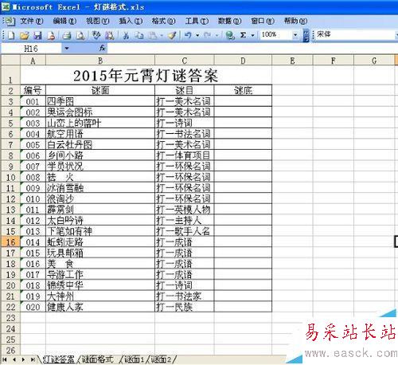
Task: Select cell containing 打一书法家
Action: pos(185,296)
